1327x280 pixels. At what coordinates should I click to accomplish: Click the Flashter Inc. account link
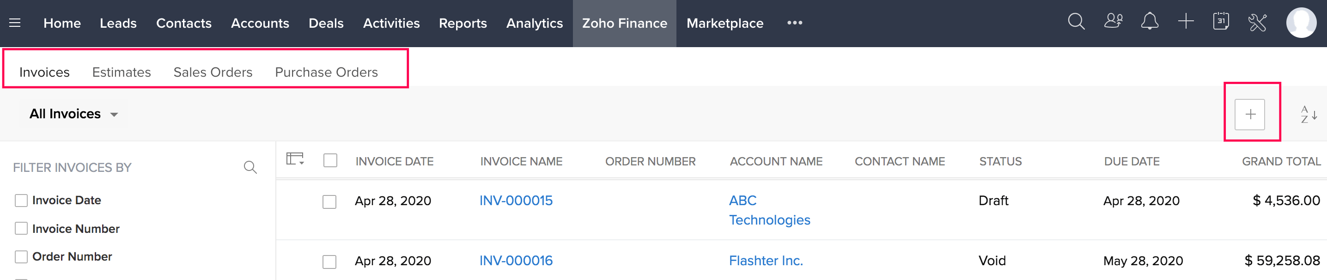766,261
